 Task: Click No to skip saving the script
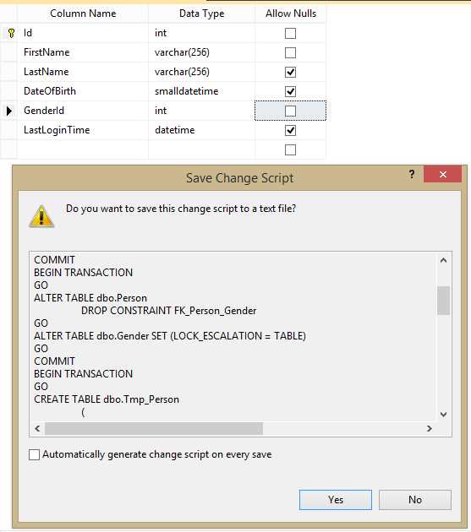coord(415,500)
